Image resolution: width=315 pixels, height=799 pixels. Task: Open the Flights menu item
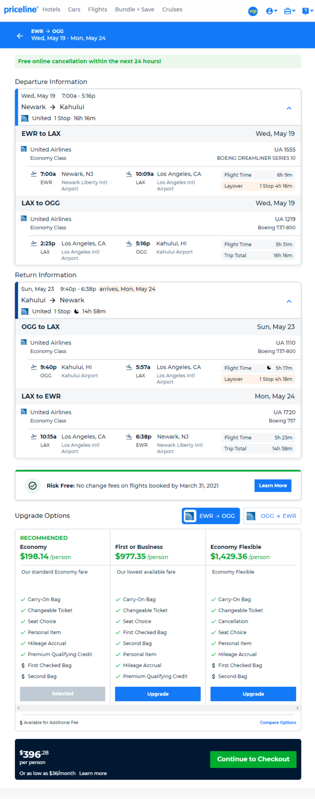tap(97, 9)
